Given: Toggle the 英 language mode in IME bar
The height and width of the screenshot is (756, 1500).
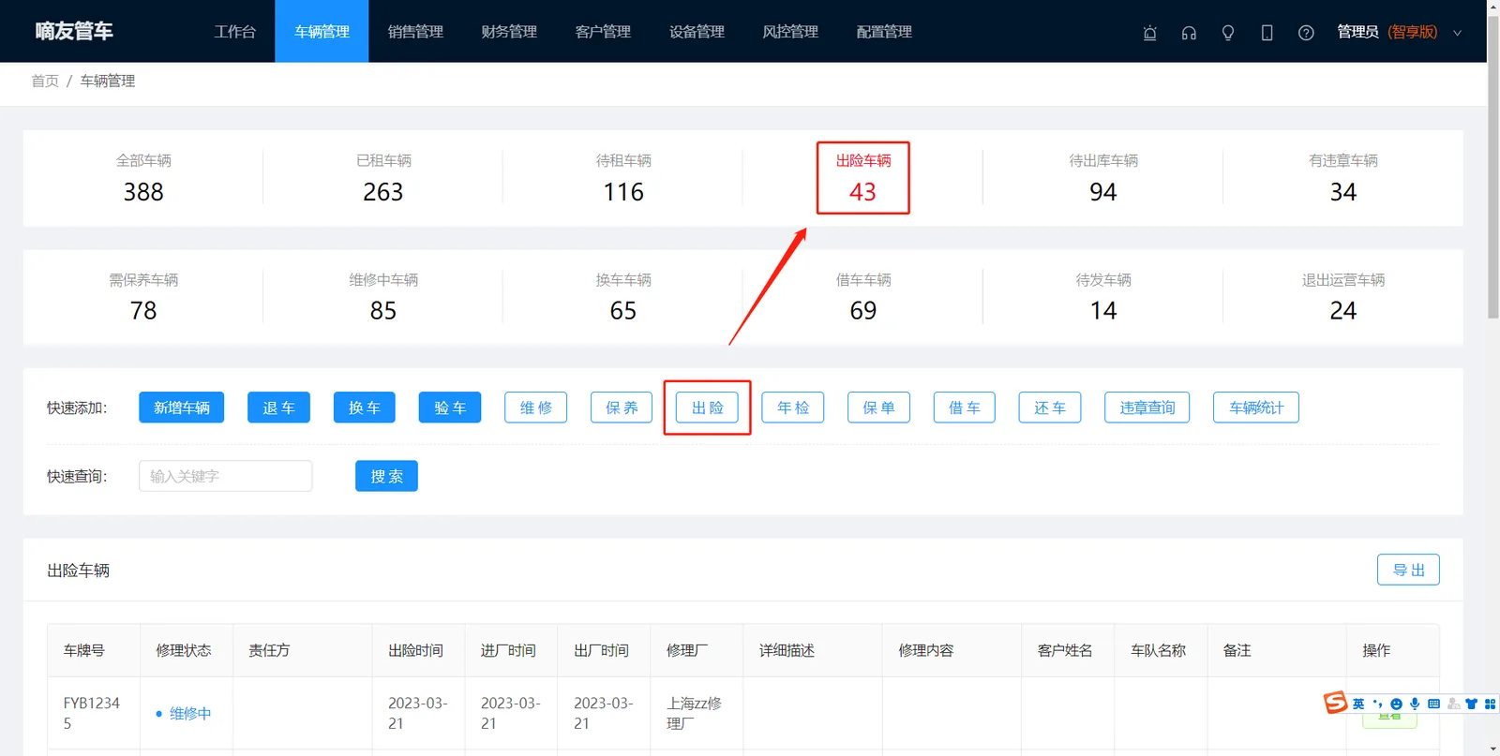Looking at the screenshot, I should coord(1358,704).
